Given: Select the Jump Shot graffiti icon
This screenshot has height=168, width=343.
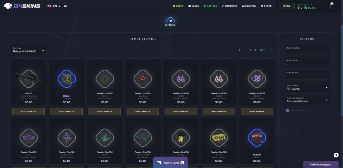Looking at the screenshot, I should click(67, 138).
